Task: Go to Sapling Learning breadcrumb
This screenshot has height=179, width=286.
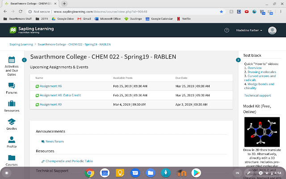Action: (x=21, y=44)
